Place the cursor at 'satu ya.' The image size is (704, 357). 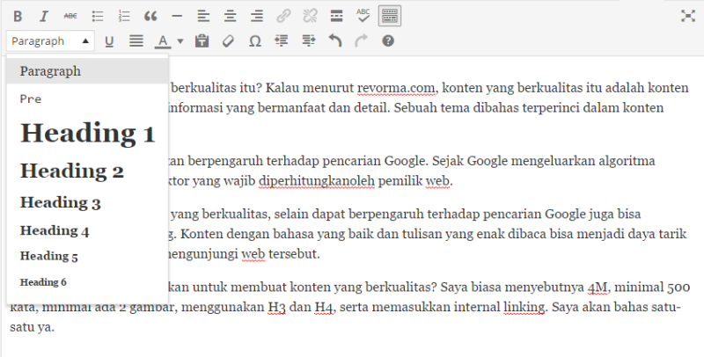point(32,327)
